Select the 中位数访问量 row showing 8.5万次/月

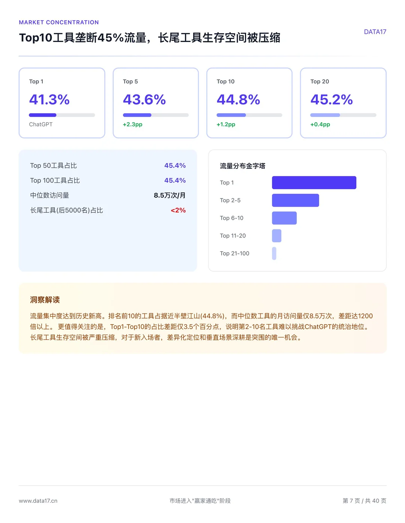pyautogui.click(x=108, y=195)
